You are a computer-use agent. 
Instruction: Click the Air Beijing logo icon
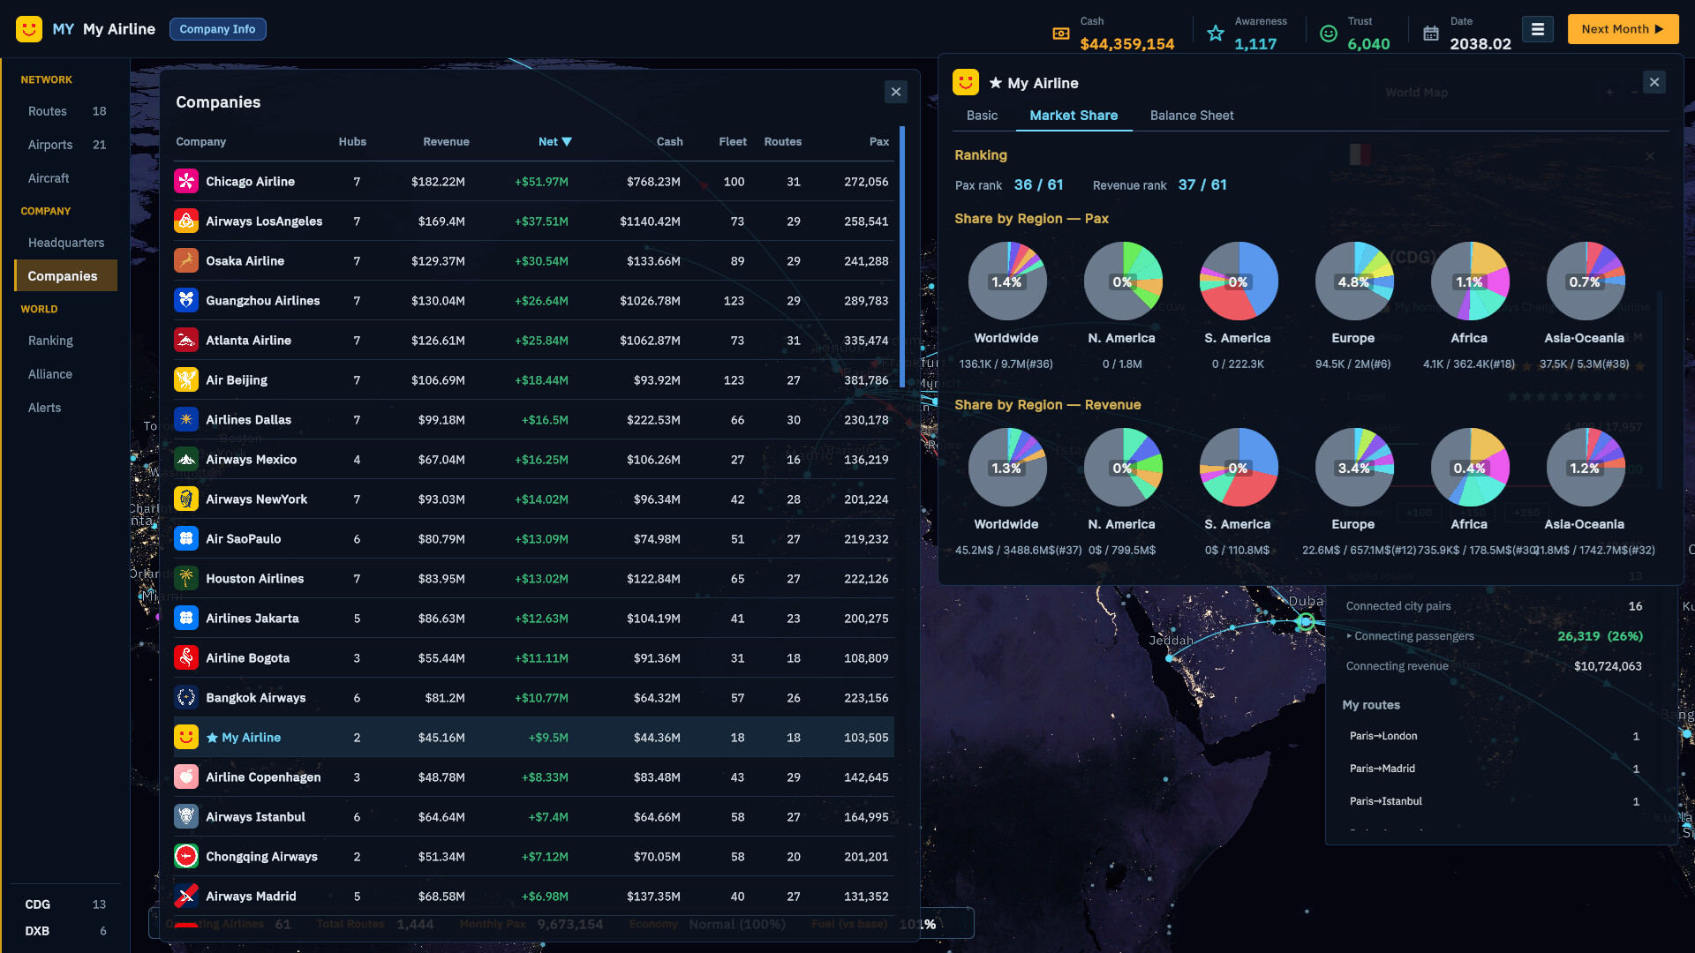pos(186,379)
